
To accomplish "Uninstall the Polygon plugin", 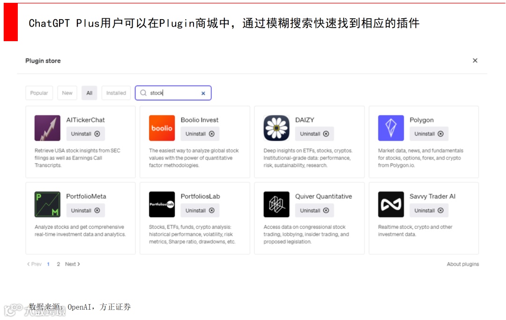I will [429, 134].
